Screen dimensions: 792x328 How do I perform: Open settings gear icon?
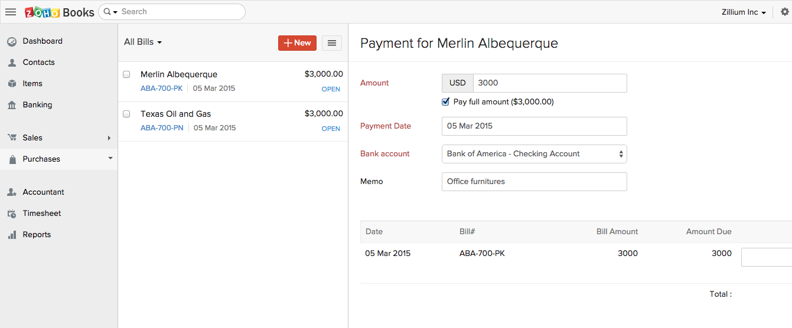tap(784, 12)
